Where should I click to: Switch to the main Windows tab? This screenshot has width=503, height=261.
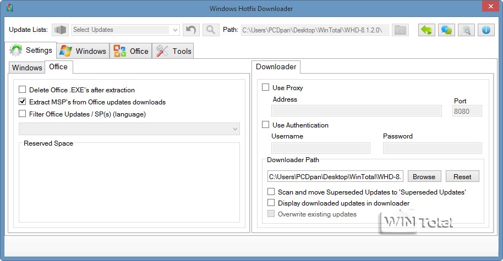click(x=83, y=51)
